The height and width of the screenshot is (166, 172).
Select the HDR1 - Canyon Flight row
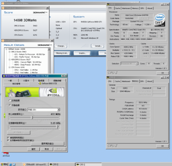pos(28,62)
